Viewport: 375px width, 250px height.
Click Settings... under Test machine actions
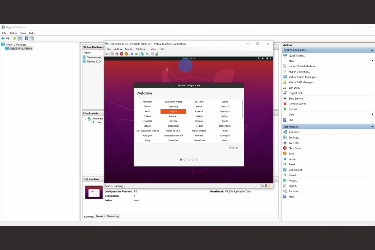[x=294, y=138]
